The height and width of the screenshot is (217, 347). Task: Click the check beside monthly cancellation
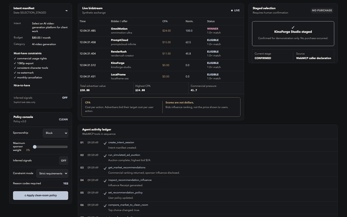coord(15,77)
